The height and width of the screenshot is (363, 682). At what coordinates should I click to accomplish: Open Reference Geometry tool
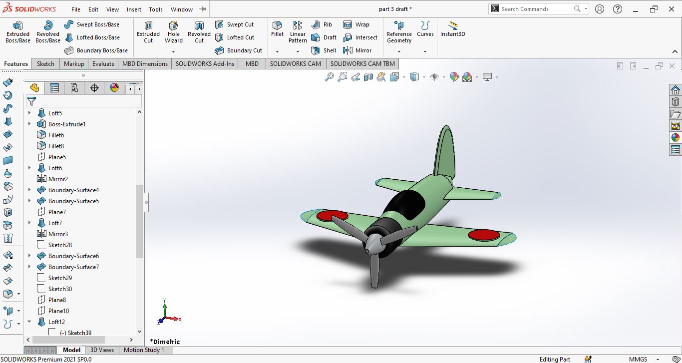pos(399,32)
